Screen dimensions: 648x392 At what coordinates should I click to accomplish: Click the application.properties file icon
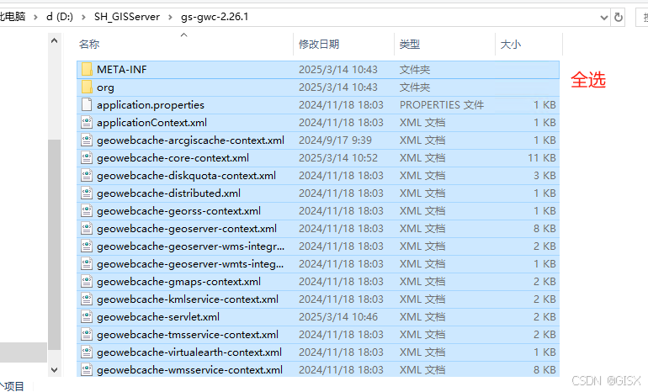pos(87,105)
